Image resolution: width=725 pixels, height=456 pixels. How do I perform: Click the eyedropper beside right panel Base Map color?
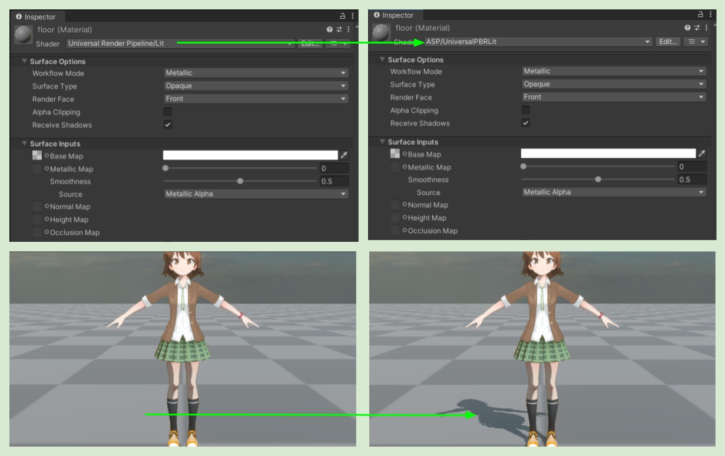point(702,154)
